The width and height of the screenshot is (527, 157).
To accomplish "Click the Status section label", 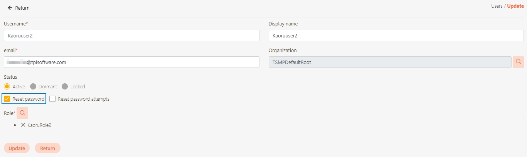I will (10, 77).
